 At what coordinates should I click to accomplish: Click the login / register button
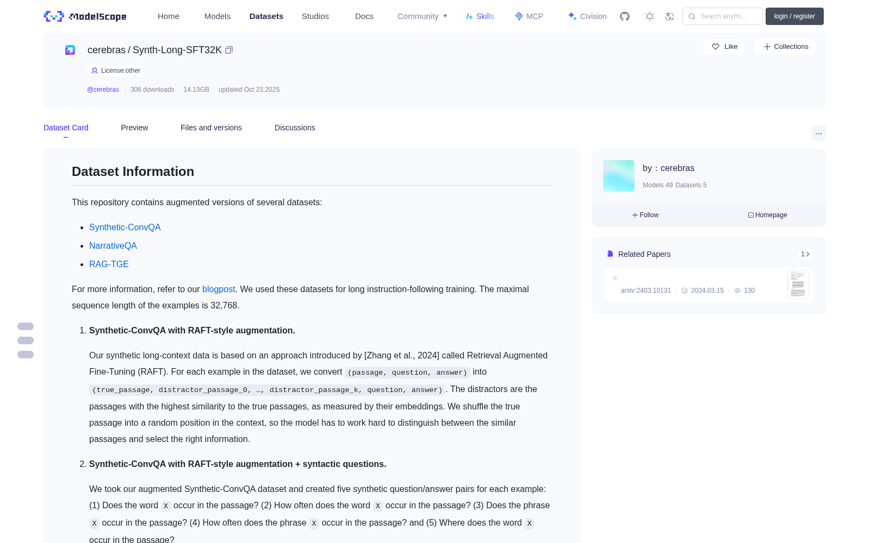[x=794, y=16]
